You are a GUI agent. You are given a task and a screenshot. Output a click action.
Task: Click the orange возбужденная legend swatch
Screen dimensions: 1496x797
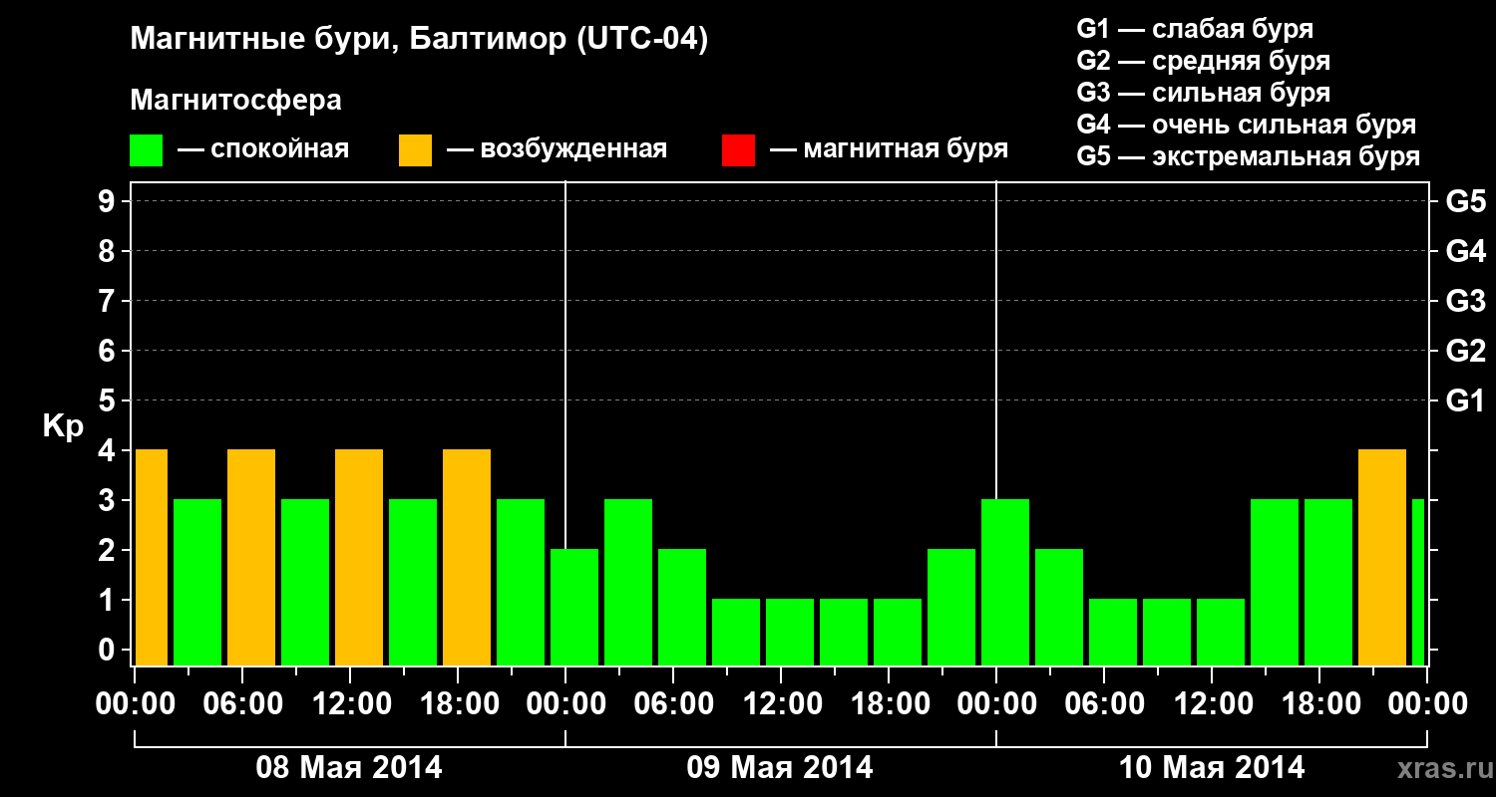click(x=415, y=150)
